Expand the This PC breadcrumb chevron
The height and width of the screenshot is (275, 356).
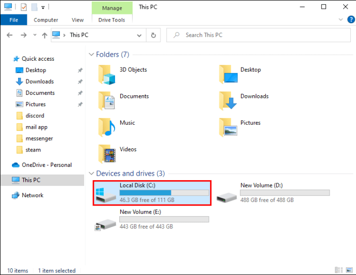[x=64, y=35]
